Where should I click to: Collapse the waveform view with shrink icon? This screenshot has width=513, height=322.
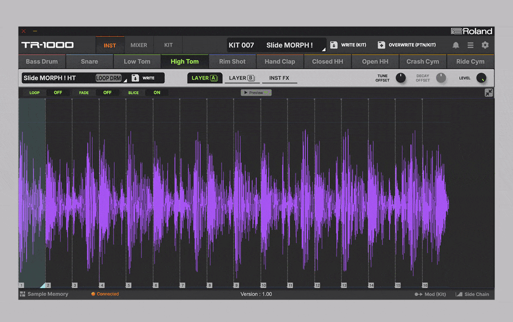tap(488, 93)
